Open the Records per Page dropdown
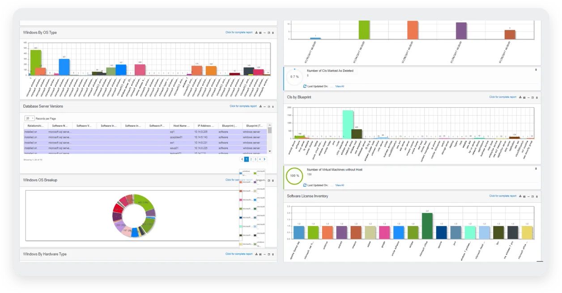This screenshot has height=293, width=562. click(30, 118)
